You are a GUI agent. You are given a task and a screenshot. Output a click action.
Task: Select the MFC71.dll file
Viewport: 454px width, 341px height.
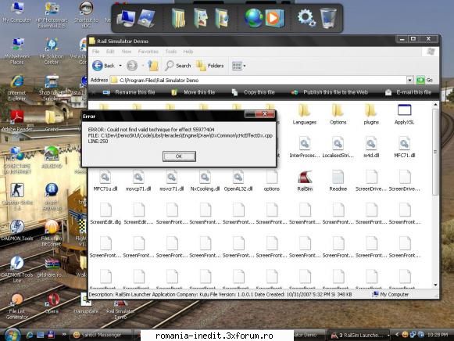(404, 148)
